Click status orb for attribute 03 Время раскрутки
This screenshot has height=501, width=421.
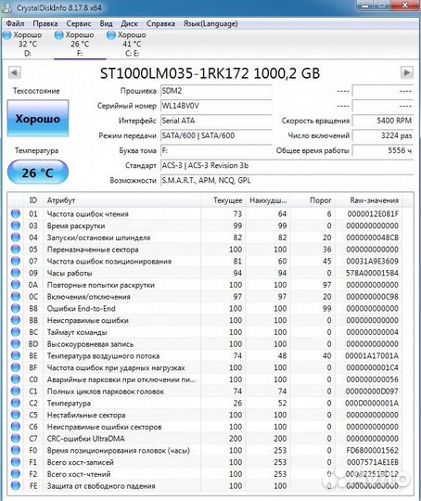pyautogui.click(x=16, y=225)
